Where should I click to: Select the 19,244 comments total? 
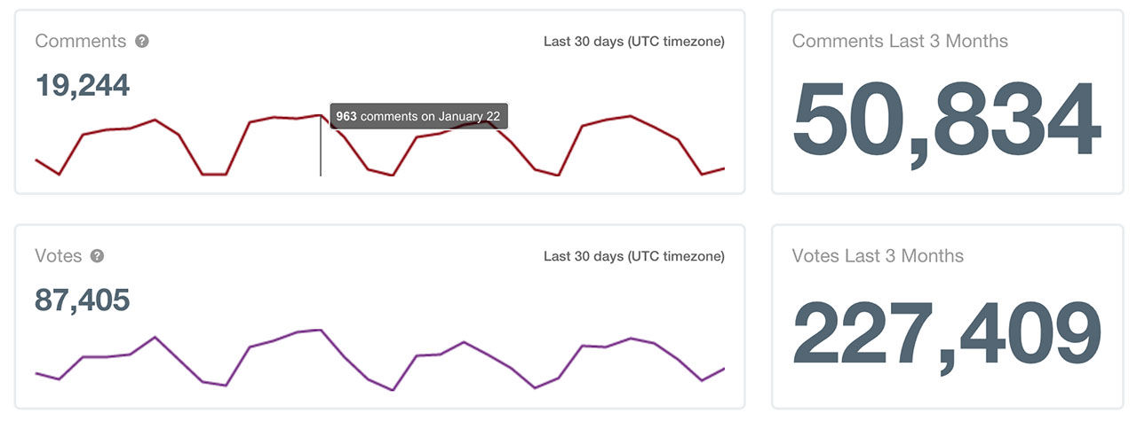point(83,85)
